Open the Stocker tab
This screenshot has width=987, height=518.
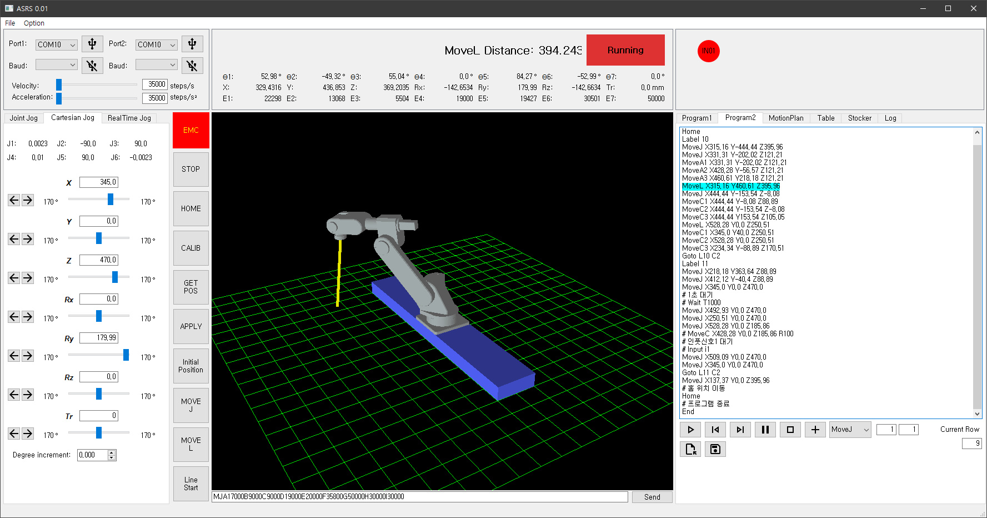coord(860,118)
